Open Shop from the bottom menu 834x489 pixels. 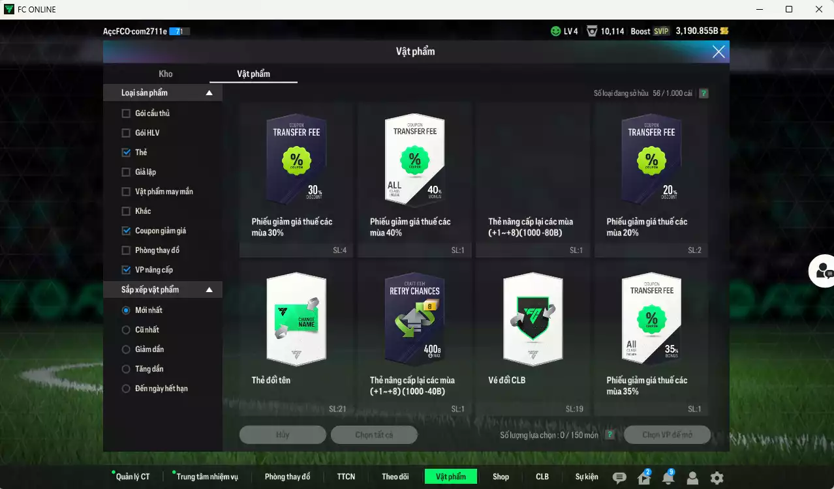tap(501, 477)
